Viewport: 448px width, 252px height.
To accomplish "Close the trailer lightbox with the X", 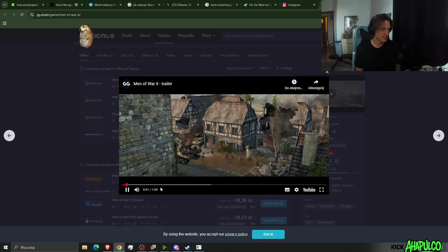I will (327, 72).
